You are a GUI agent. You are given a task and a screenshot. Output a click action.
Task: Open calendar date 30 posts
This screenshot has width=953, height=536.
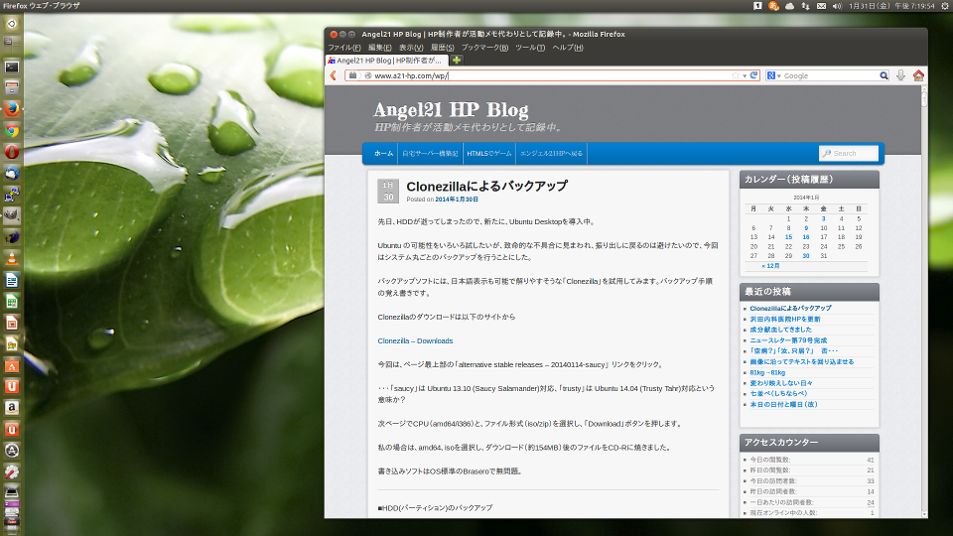(x=806, y=256)
